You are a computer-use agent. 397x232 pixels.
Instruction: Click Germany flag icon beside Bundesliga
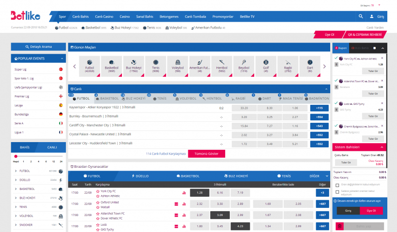coord(61,114)
